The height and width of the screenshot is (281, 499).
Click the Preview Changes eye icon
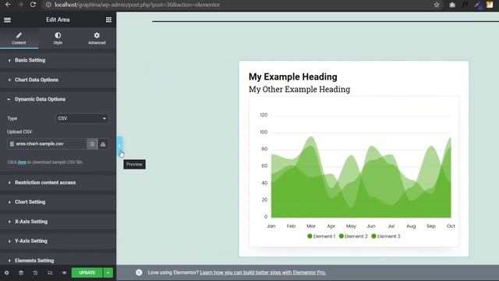pos(64,272)
